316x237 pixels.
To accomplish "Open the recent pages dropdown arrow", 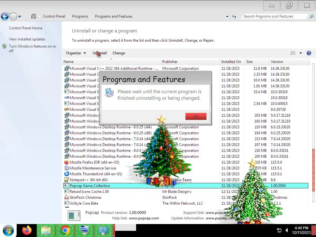I will tap(19, 17).
